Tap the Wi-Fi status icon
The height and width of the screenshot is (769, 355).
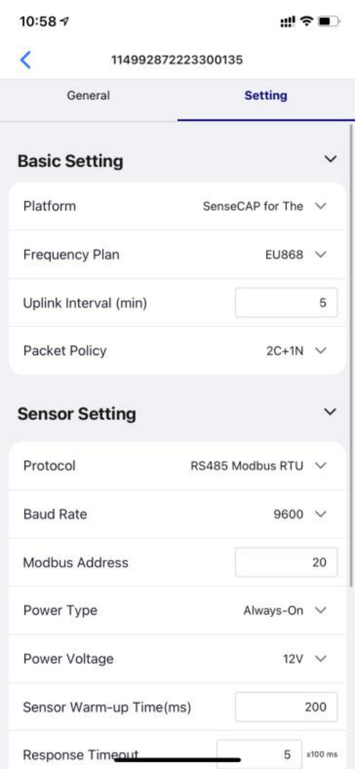308,22
